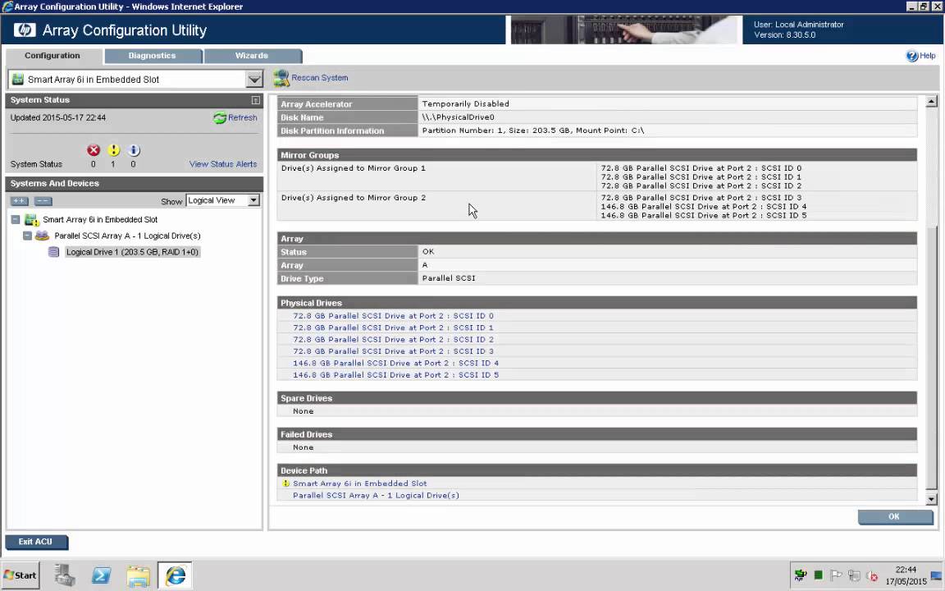Launch PowerShell from the taskbar

101,575
